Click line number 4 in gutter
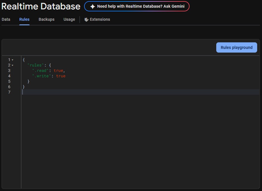262x191 pixels. click(9, 76)
